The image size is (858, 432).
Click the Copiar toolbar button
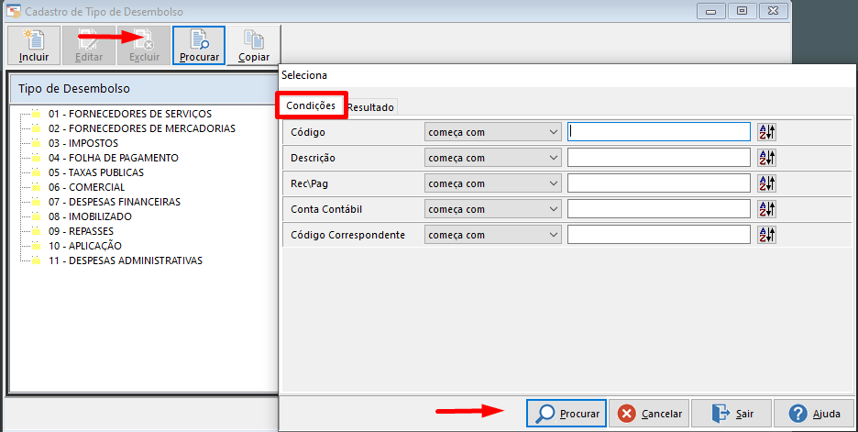(x=254, y=46)
